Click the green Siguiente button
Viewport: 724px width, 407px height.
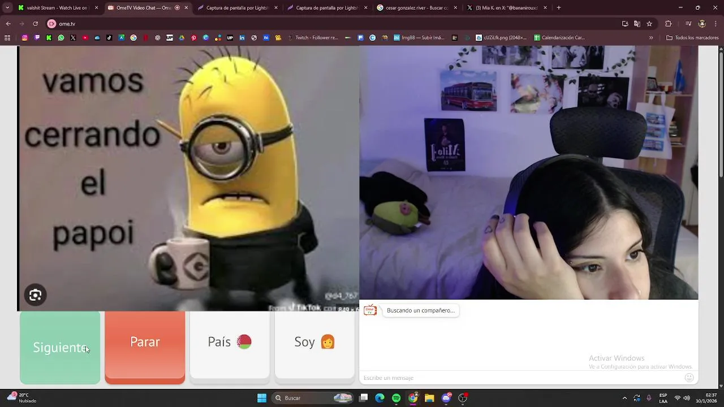(60, 348)
